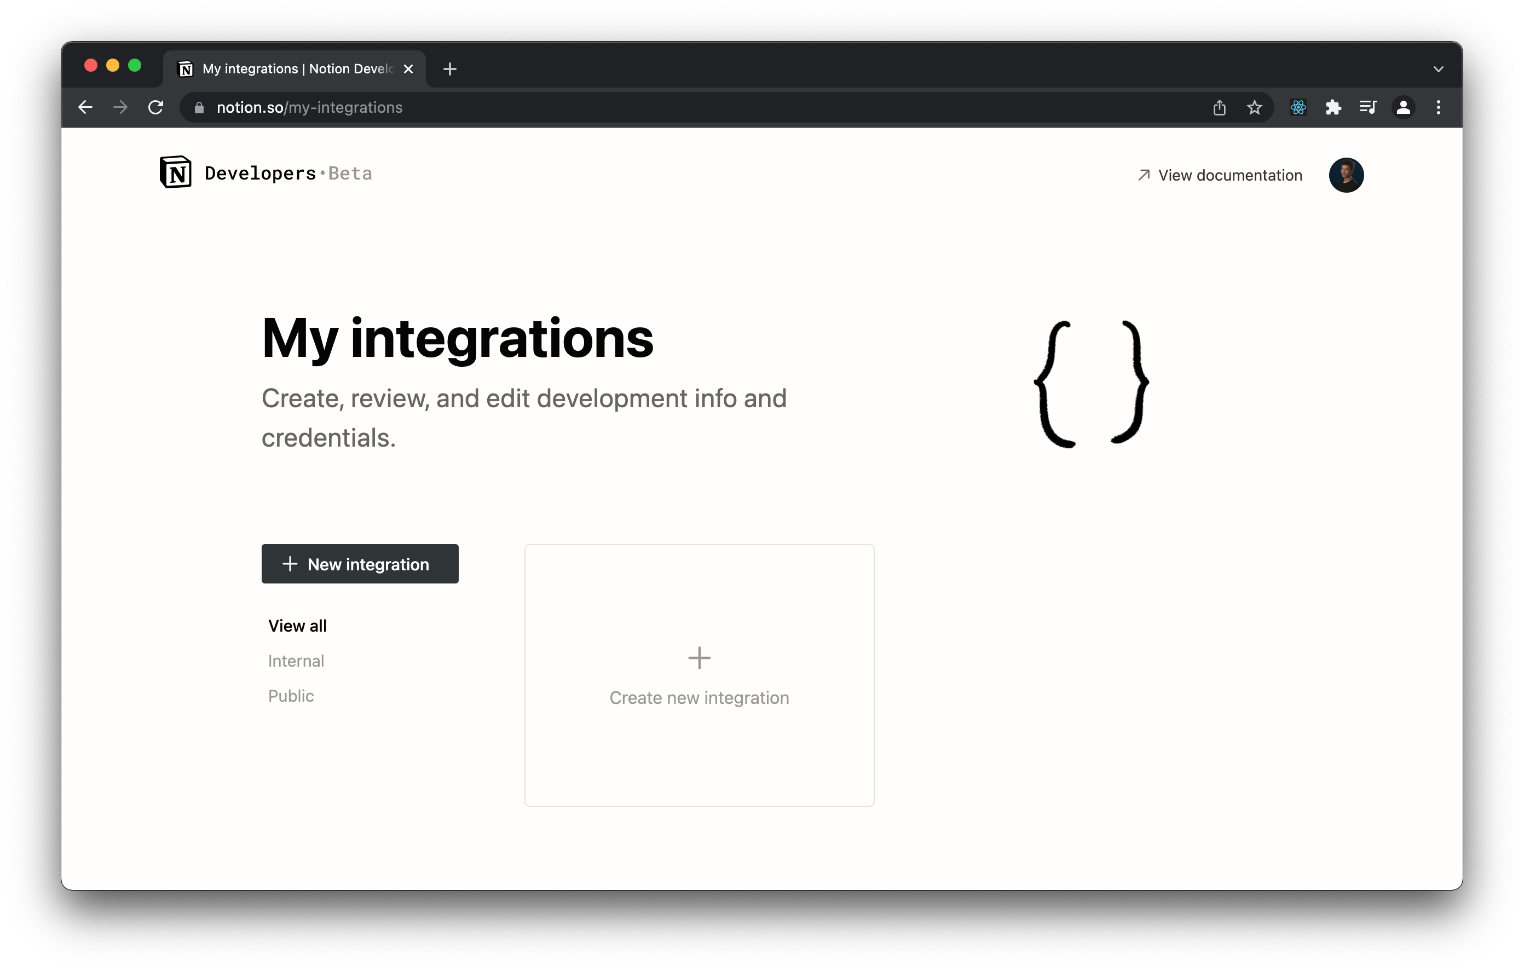The image size is (1524, 971).
Task: Expand the tab search chevron
Action: [1438, 69]
